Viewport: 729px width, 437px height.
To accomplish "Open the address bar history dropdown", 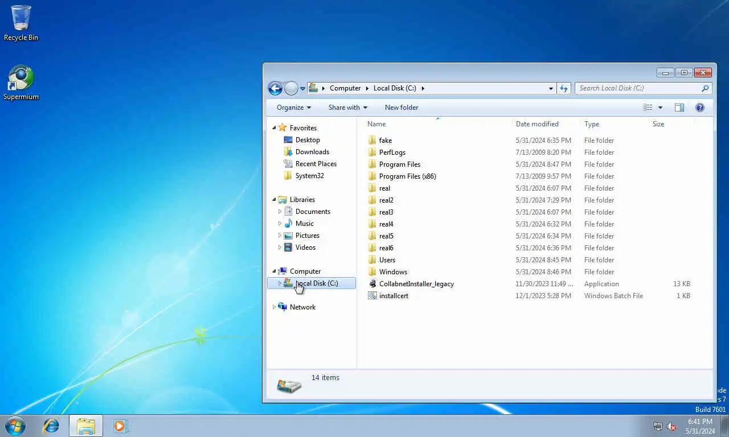I will 551,88.
